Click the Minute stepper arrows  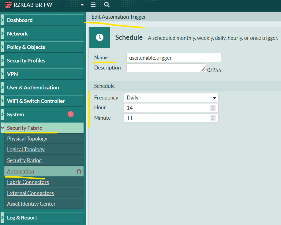(213, 118)
